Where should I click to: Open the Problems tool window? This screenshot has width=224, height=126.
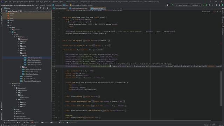35,122
